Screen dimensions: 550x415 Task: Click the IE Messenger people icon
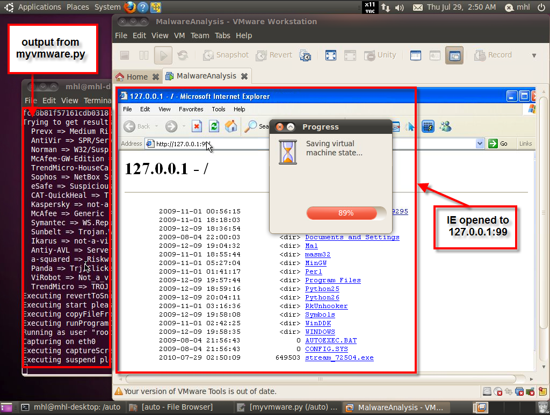point(445,126)
